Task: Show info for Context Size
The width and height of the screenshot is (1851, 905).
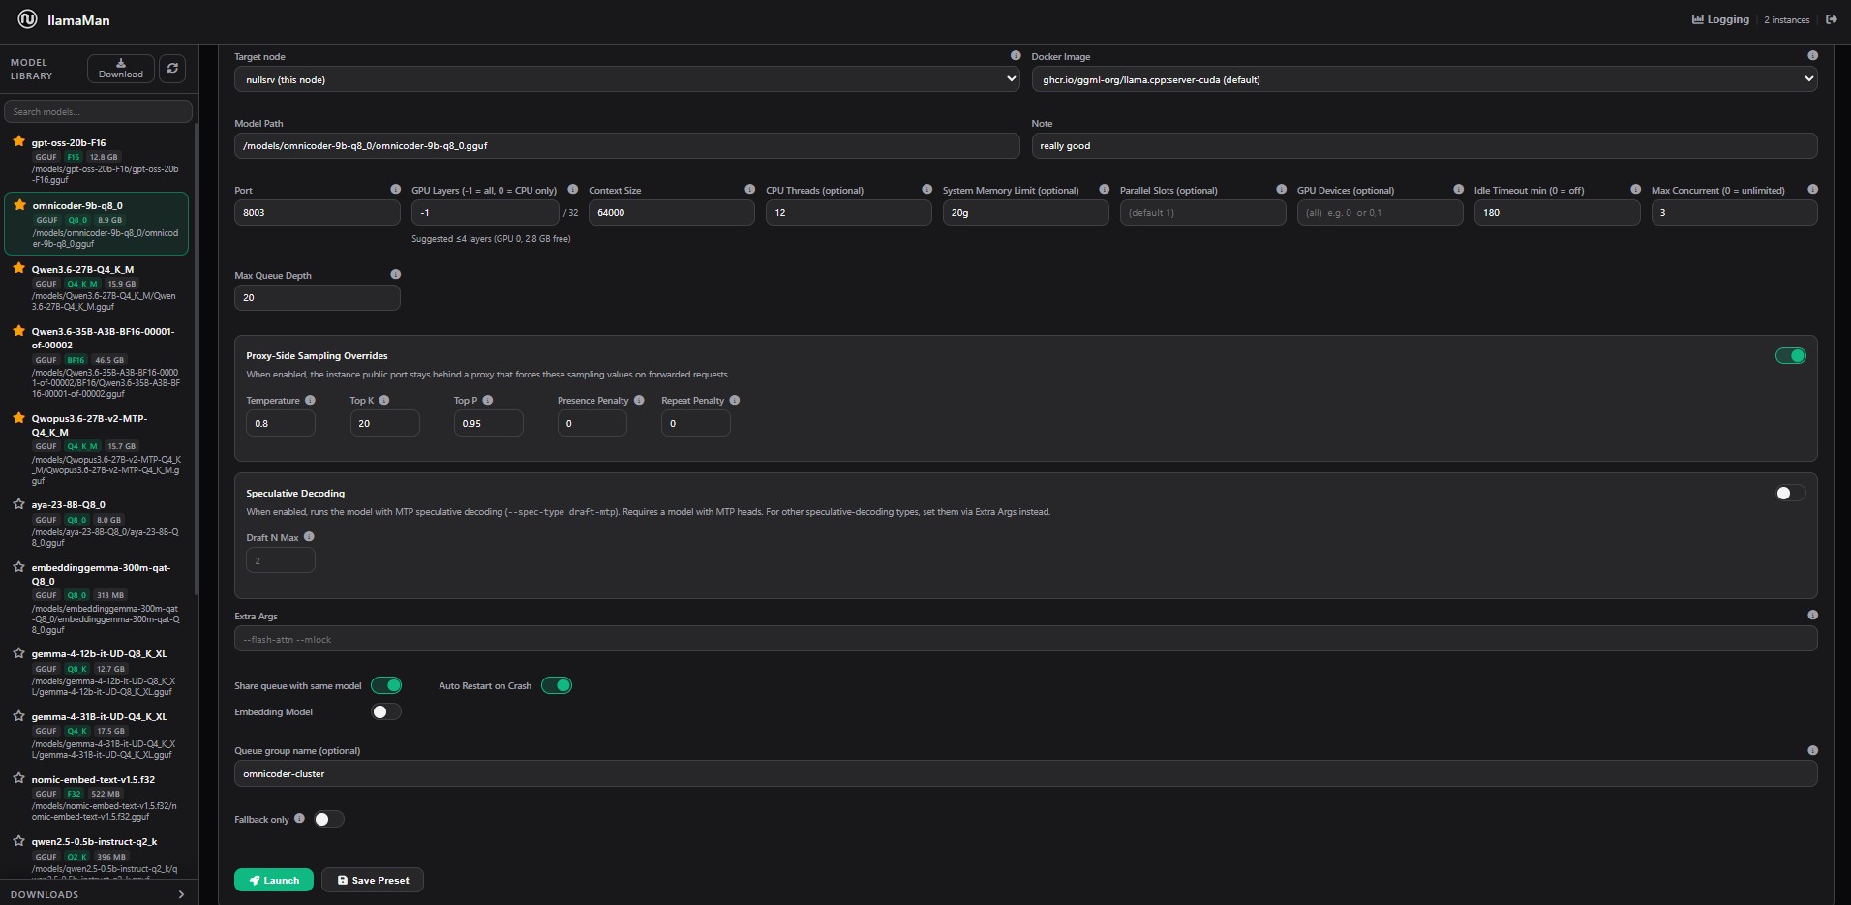Action: pyautogui.click(x=749, y=189)
